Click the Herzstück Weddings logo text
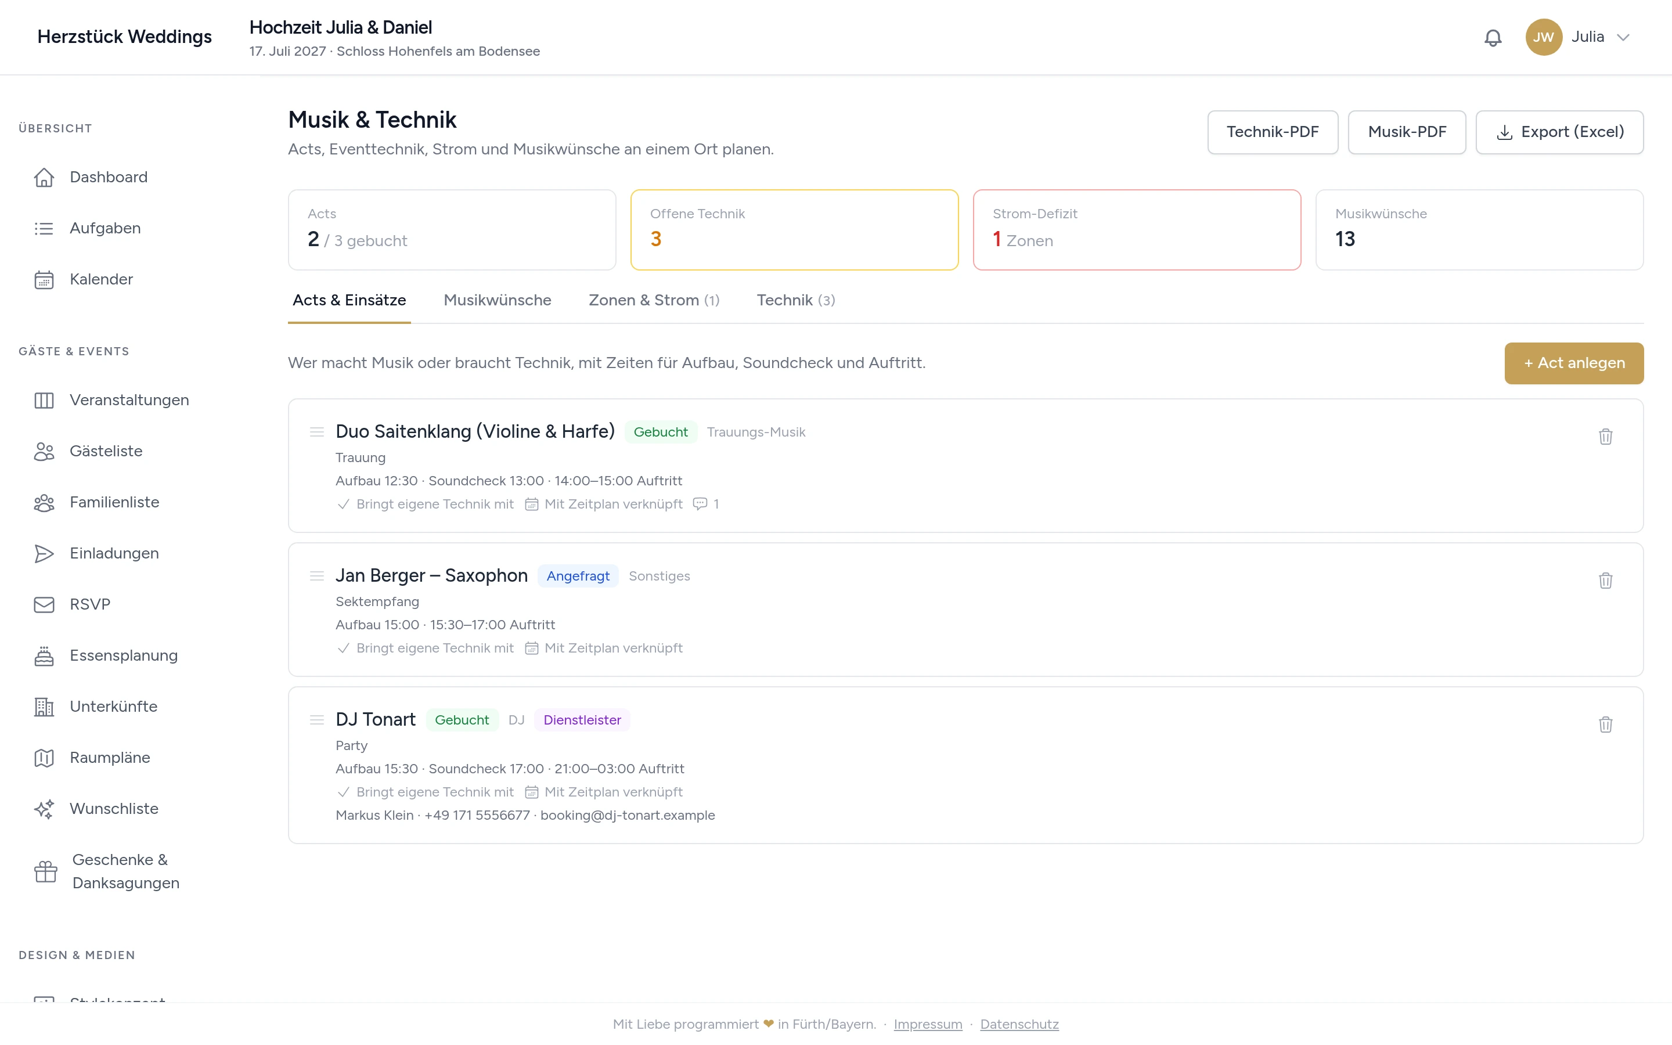Screen dimensions: 1672x1045 pos(124,37)
